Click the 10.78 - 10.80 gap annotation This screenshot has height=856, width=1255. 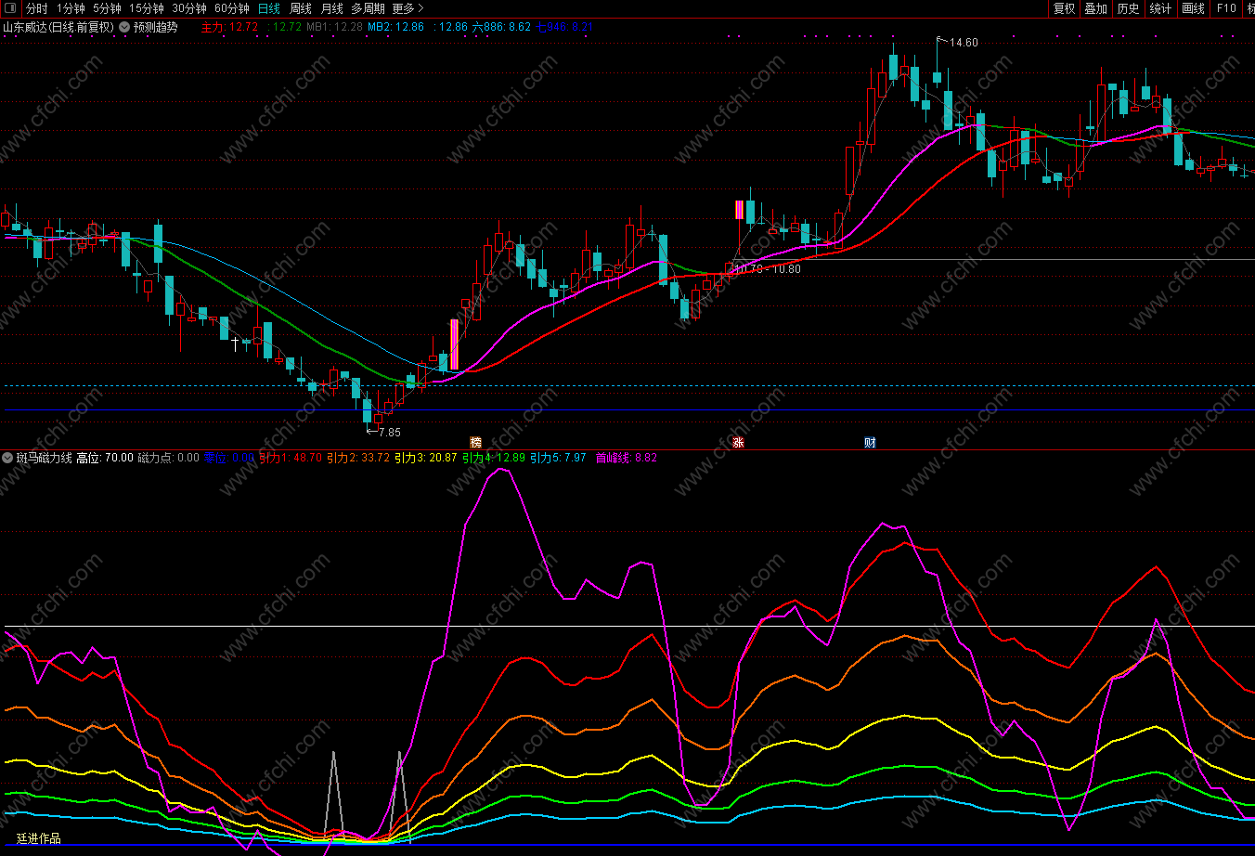coord(767,269)
